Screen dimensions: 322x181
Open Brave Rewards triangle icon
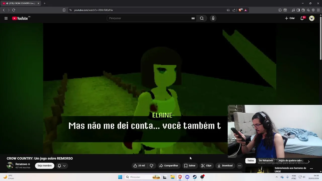point(246,10)
